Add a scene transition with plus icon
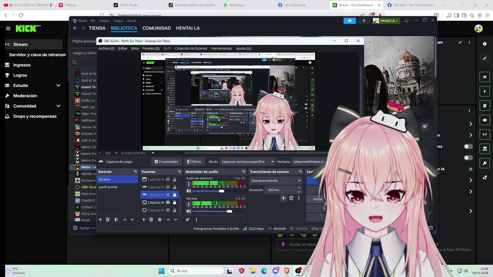 [283, 198]
